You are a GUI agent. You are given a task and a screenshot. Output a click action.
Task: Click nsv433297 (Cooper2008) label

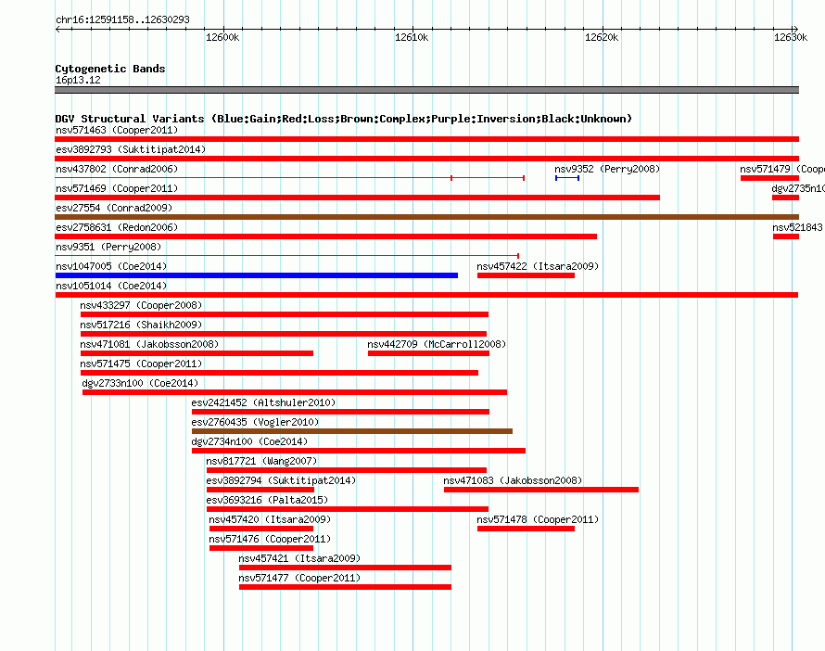tap(141, 305)
